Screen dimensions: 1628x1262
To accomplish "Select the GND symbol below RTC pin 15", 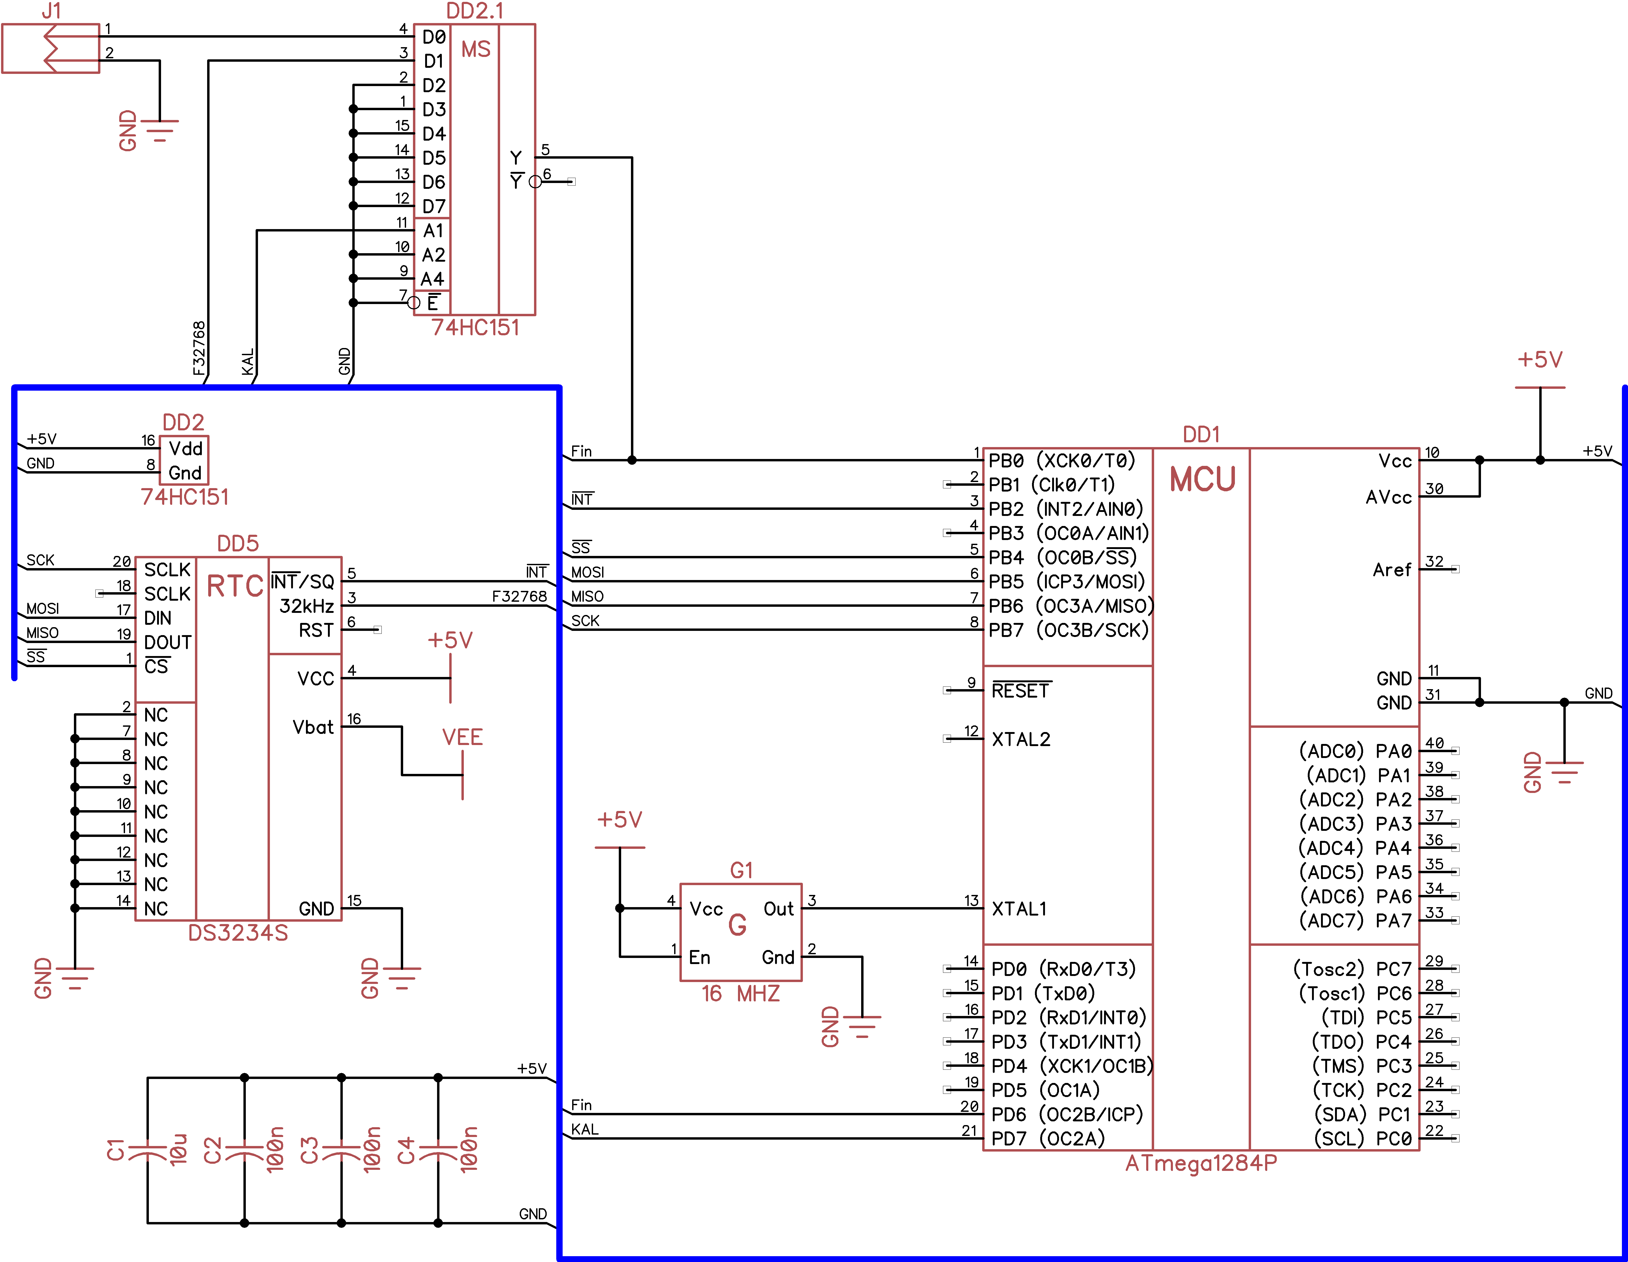I will point(391,978).
